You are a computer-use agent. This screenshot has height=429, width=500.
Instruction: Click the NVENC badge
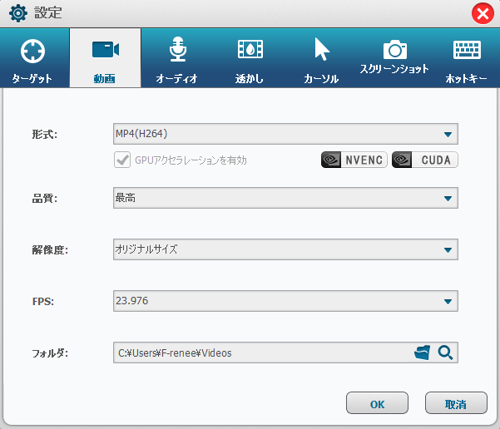point(354,160)
